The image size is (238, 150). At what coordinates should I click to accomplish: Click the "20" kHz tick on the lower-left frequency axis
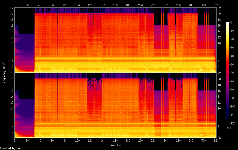pos(11,79)
